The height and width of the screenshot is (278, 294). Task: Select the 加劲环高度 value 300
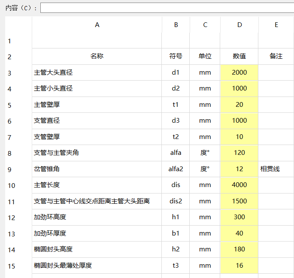pos(239,217)
